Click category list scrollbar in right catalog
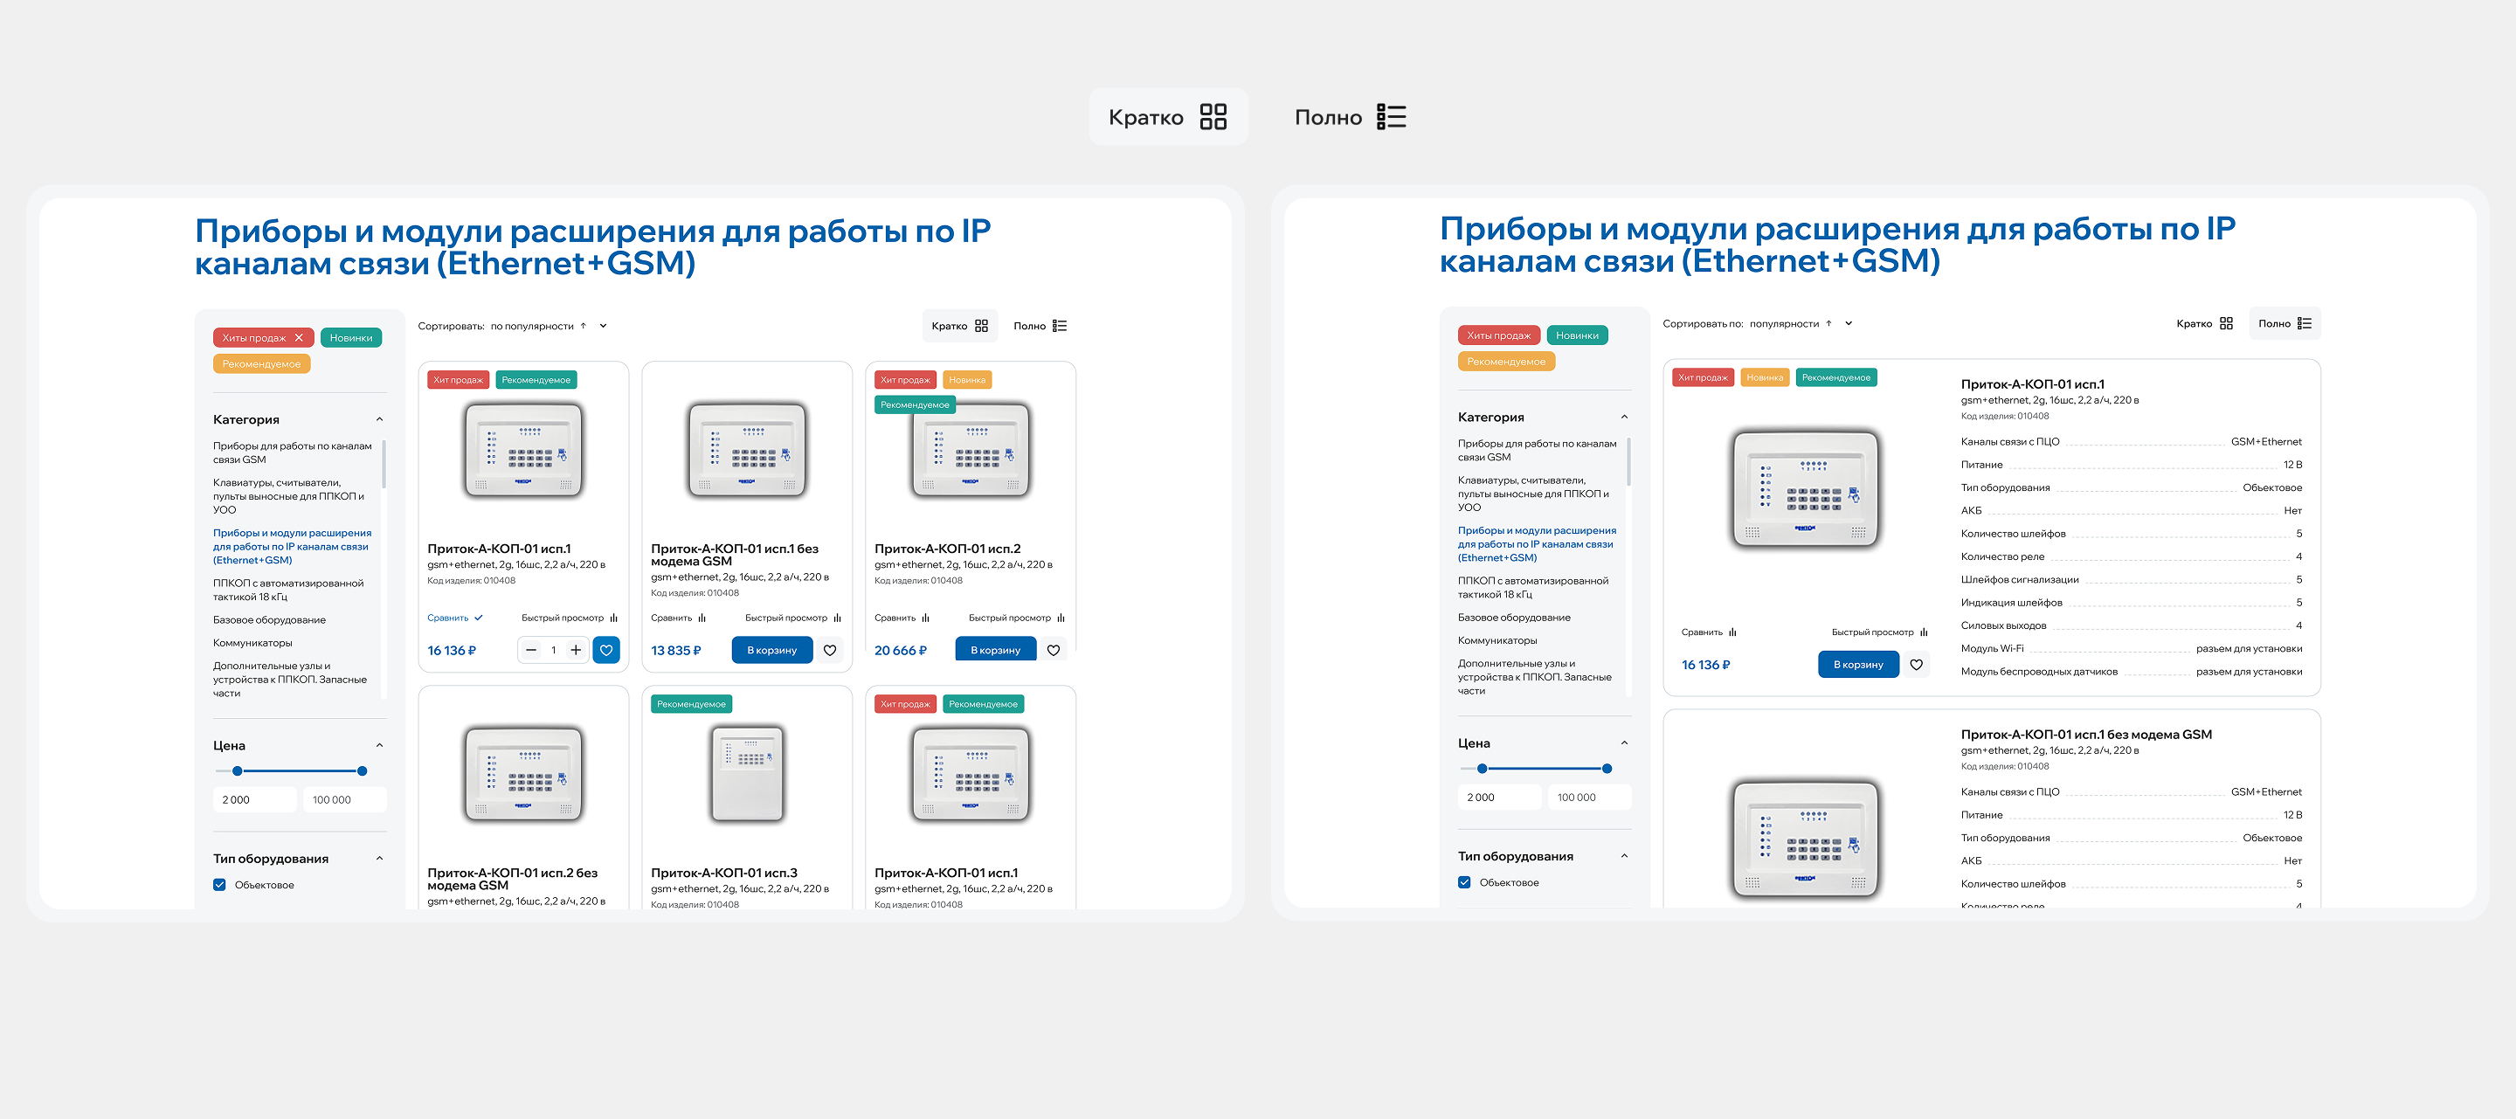This screenshot has height=1119, width=2516. tap(1628, 462)
